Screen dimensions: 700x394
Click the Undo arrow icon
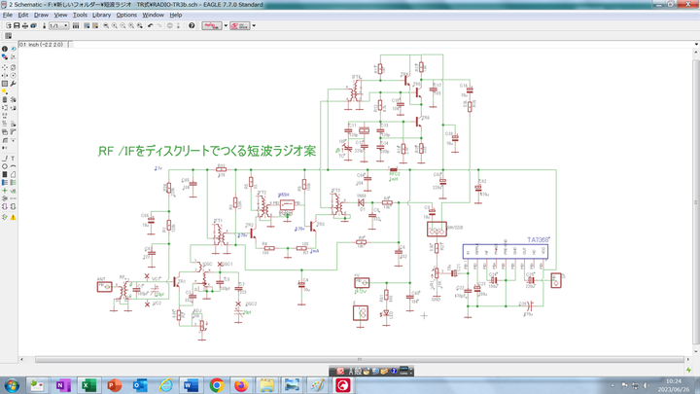coord(149,25)
